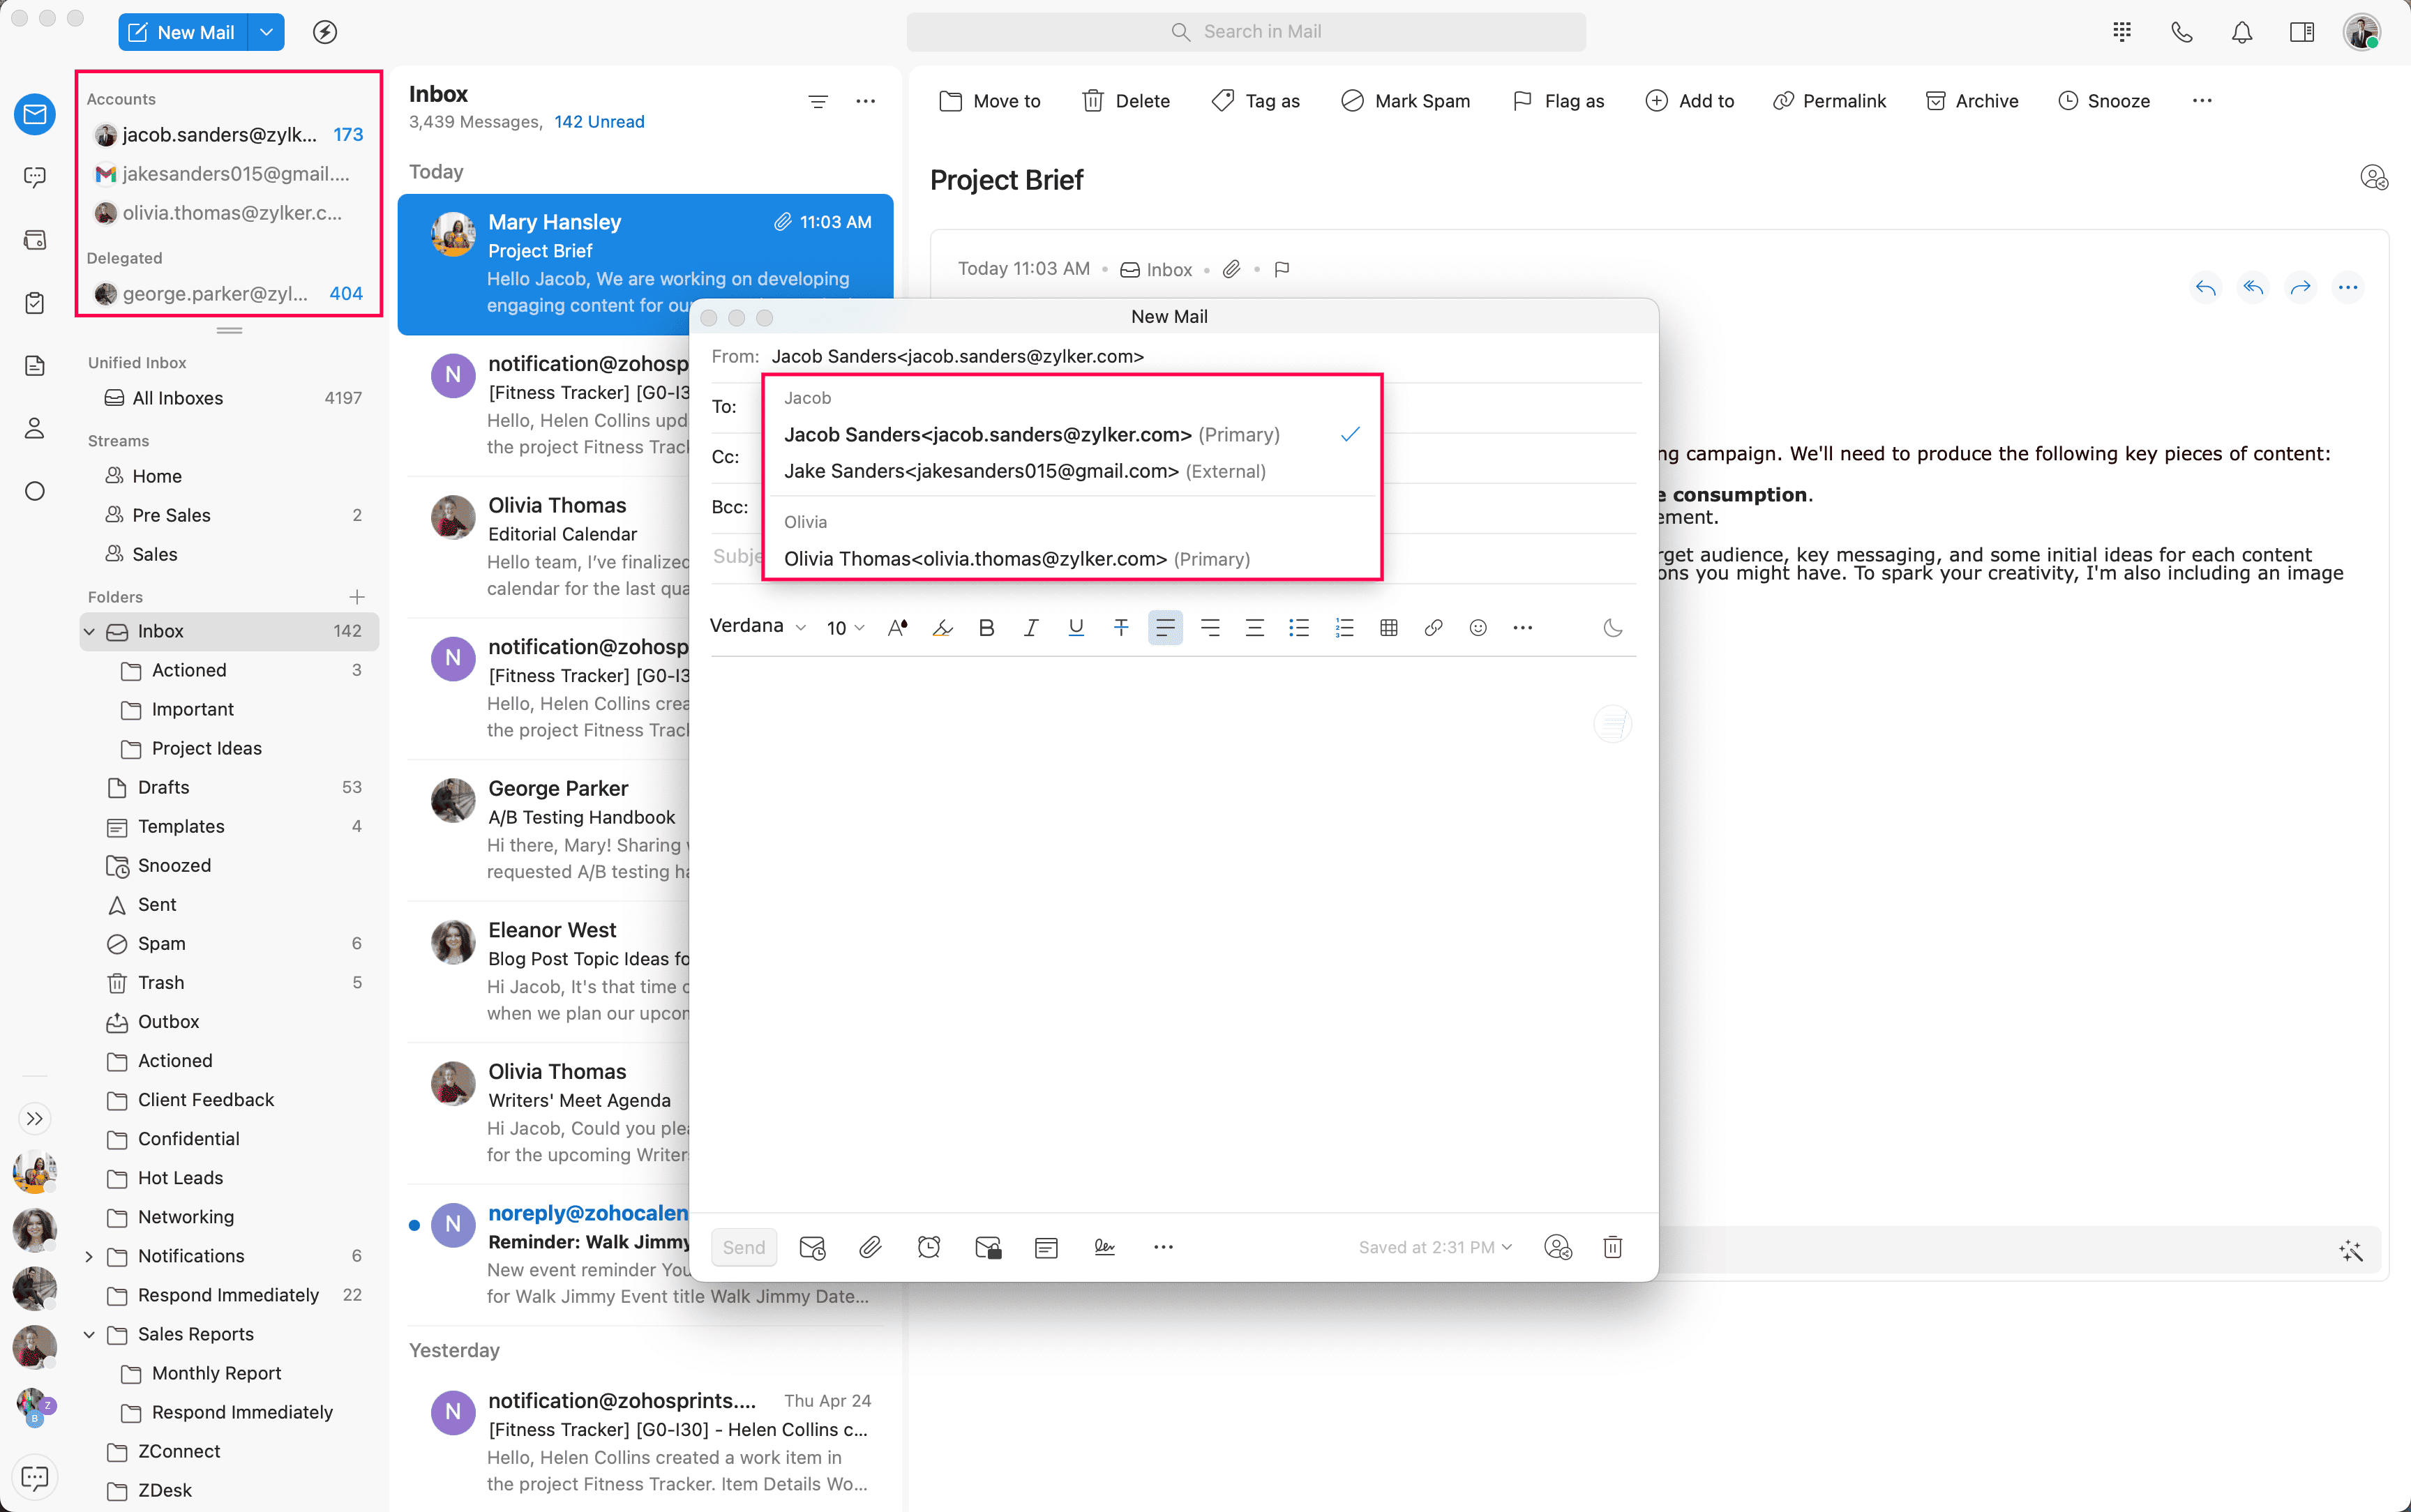This screenshot has height=1512, width=2411.
Task: Open the text color picker
Action: 897,628
